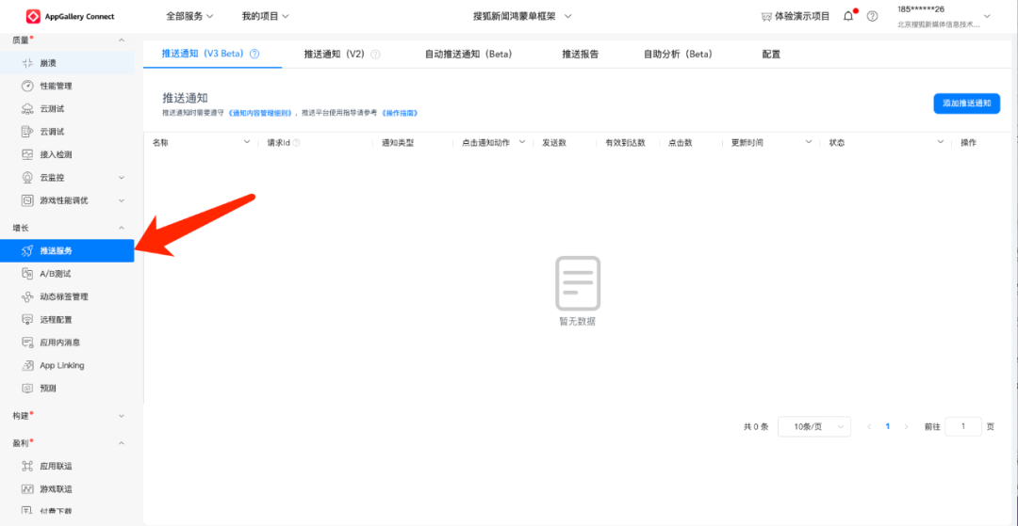Click the help question mark in header

873,16
